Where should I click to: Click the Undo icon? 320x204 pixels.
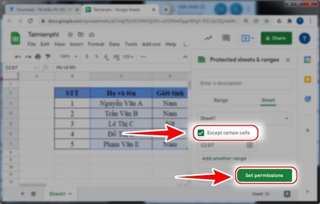[18, 56]
